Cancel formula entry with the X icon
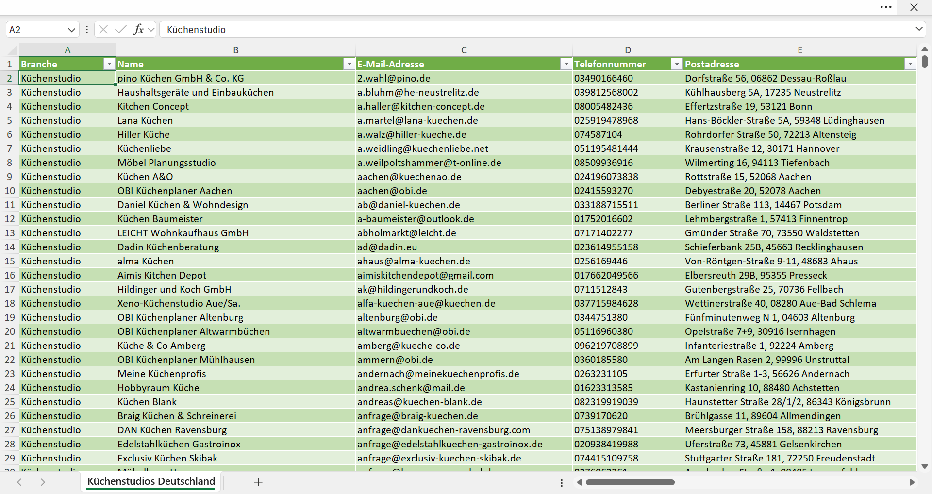The image size is (932, 494). pos(103,30)
